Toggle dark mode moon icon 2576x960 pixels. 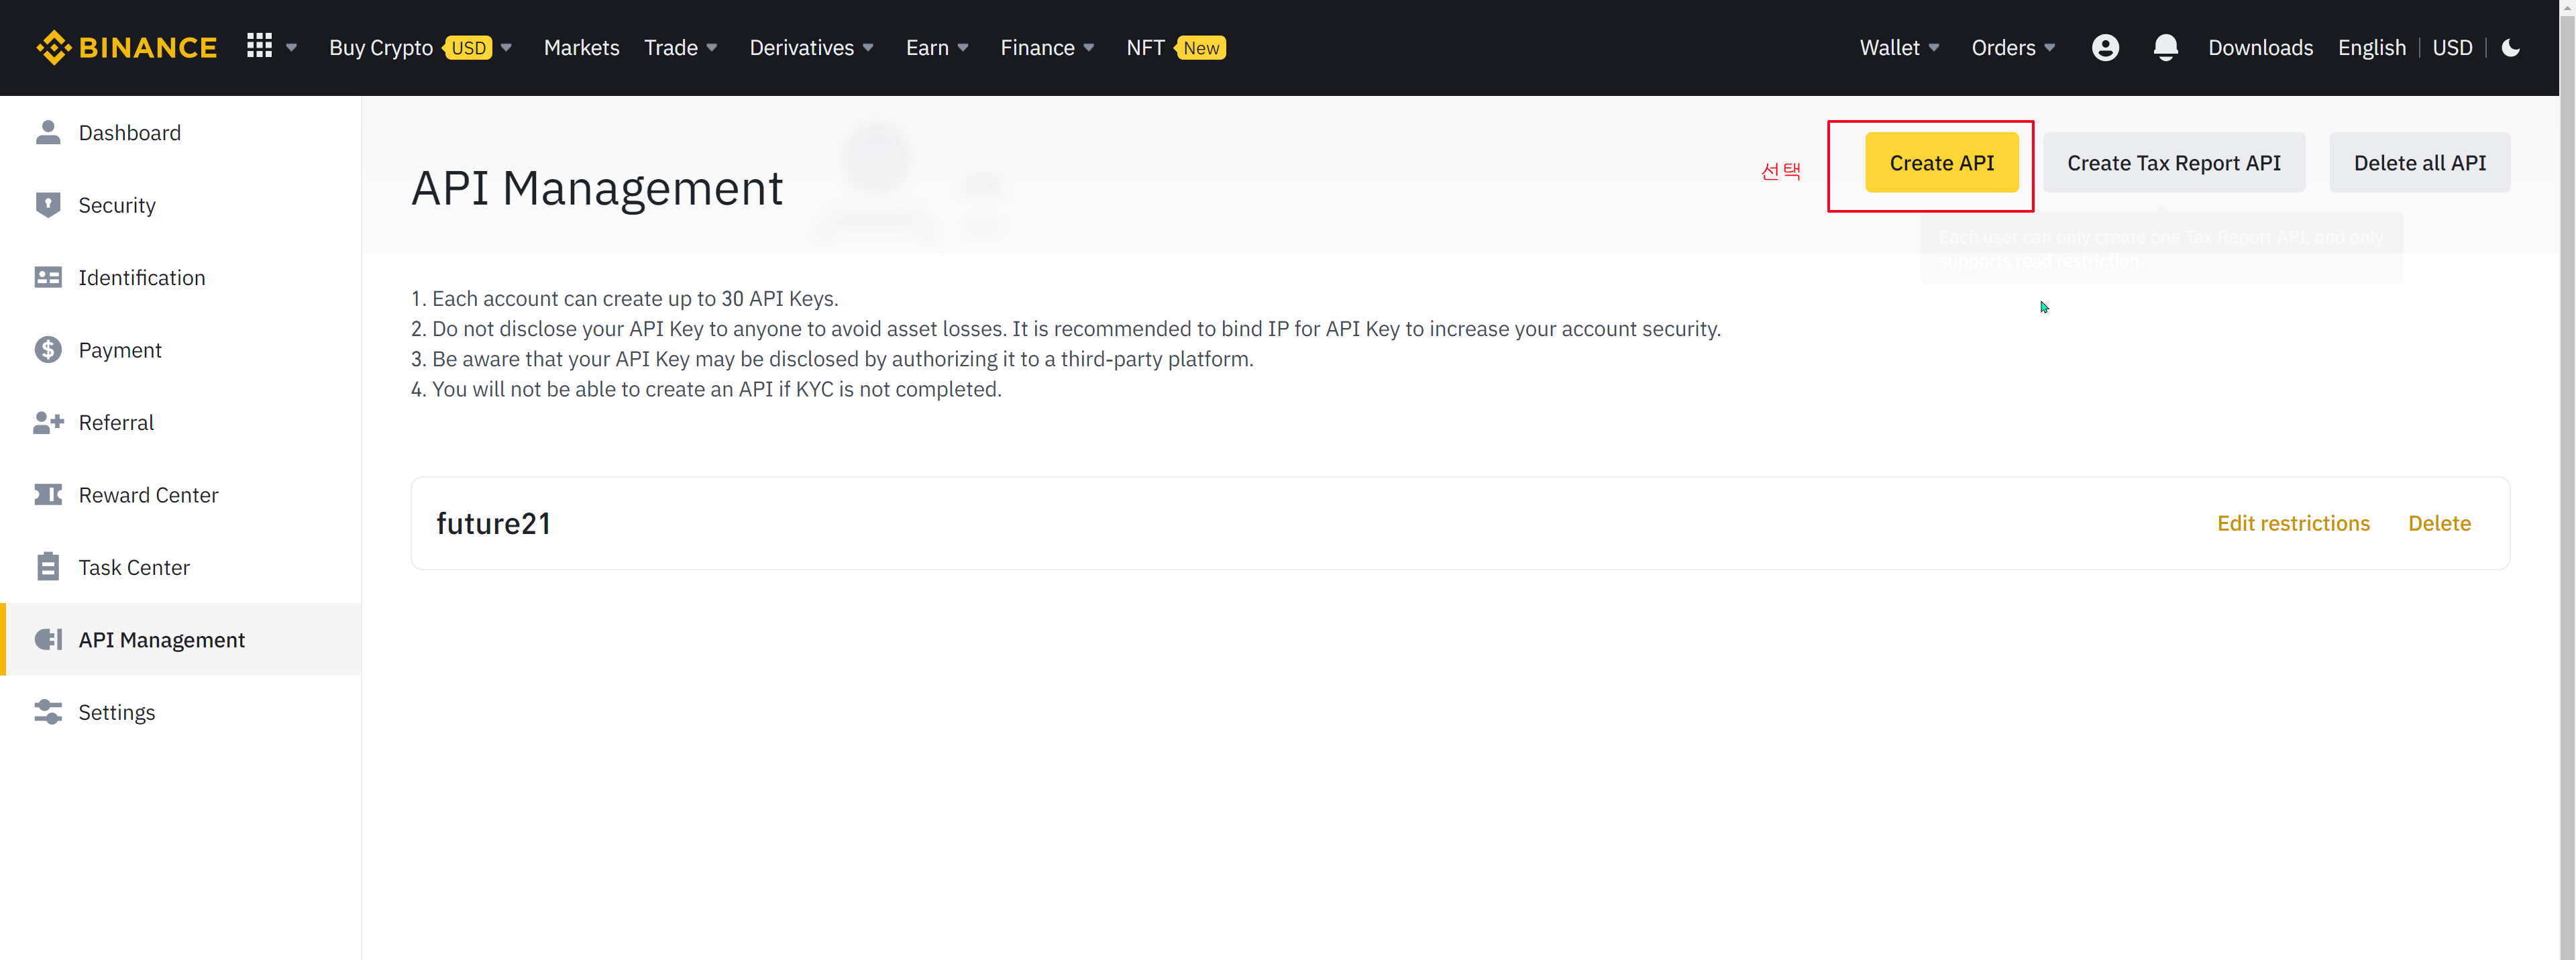[x=2510, y=47]
